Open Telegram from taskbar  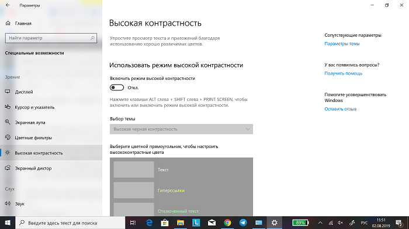point(243,223)
